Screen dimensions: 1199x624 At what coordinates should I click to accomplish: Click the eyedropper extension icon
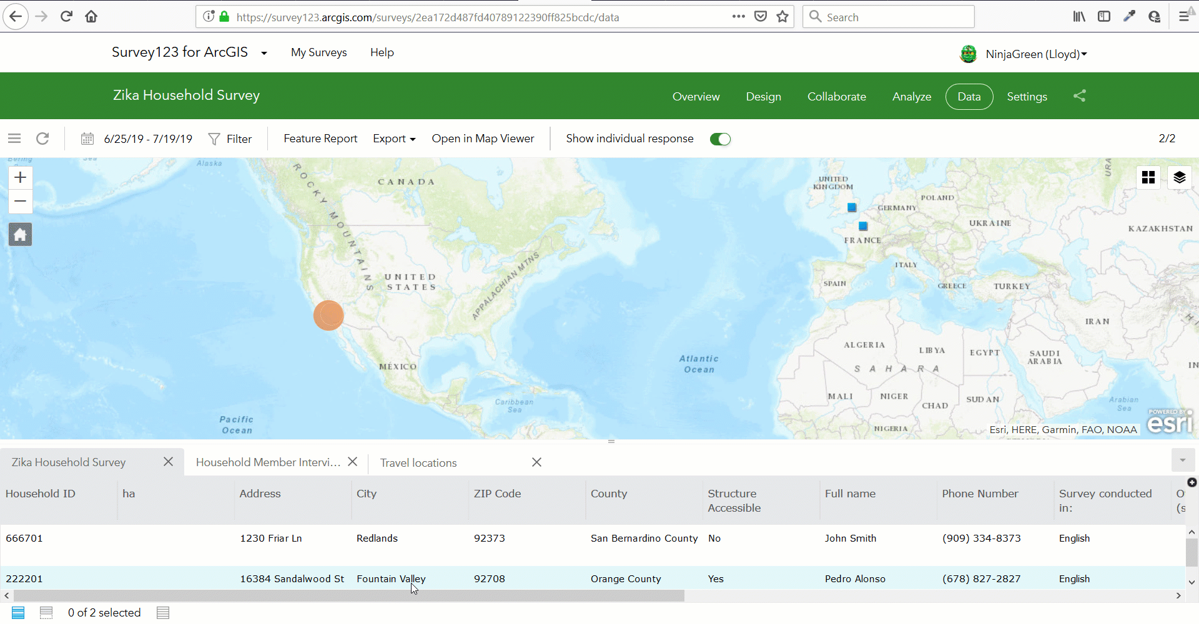point(1129,17)
